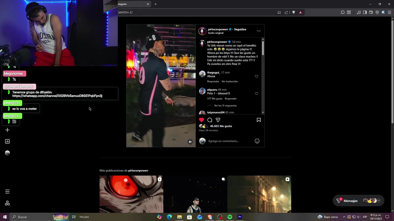
Task: Open the night street video thumbnail
Action: tap(259, 194)
